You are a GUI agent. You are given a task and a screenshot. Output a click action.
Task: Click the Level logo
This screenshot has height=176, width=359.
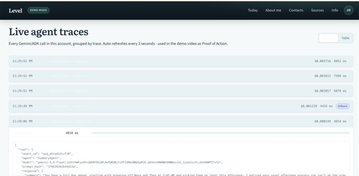point(15,11)
